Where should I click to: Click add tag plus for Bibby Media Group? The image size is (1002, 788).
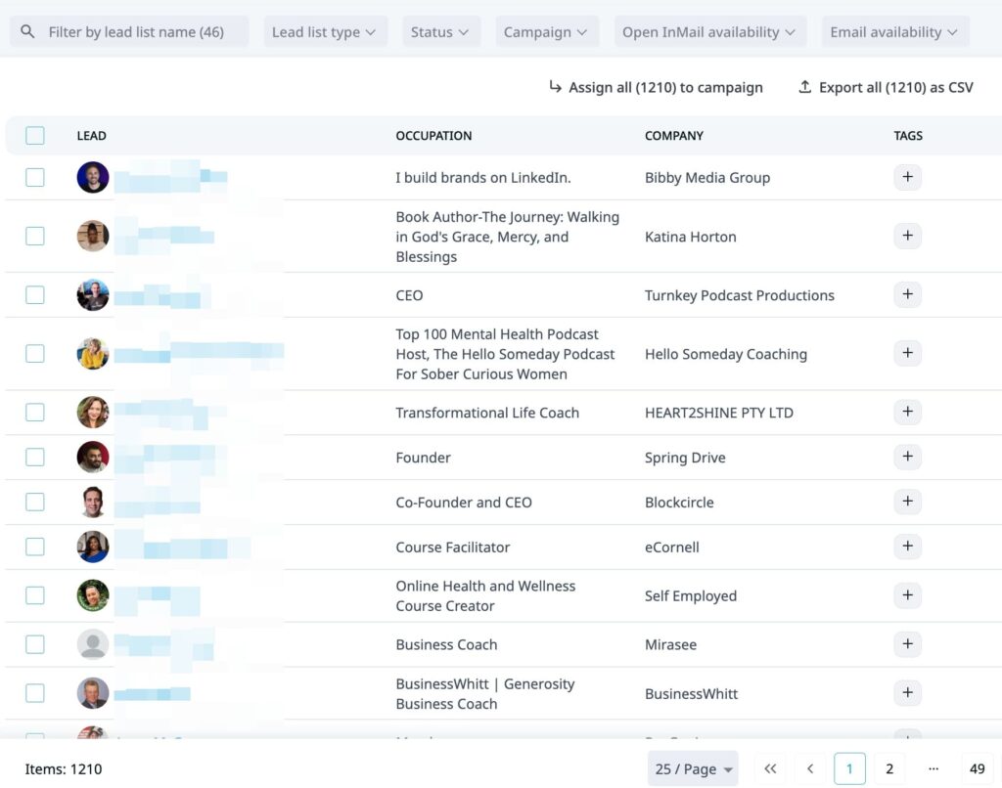907,177
